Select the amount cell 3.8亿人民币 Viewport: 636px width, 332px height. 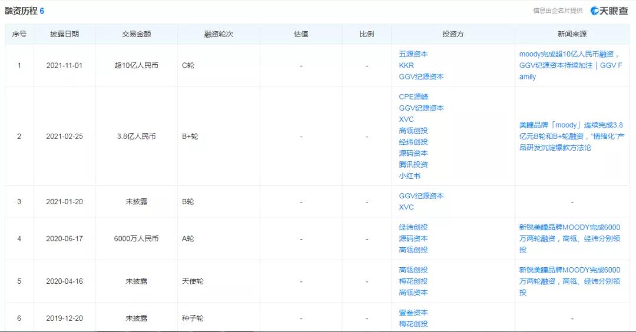point(136,136)
